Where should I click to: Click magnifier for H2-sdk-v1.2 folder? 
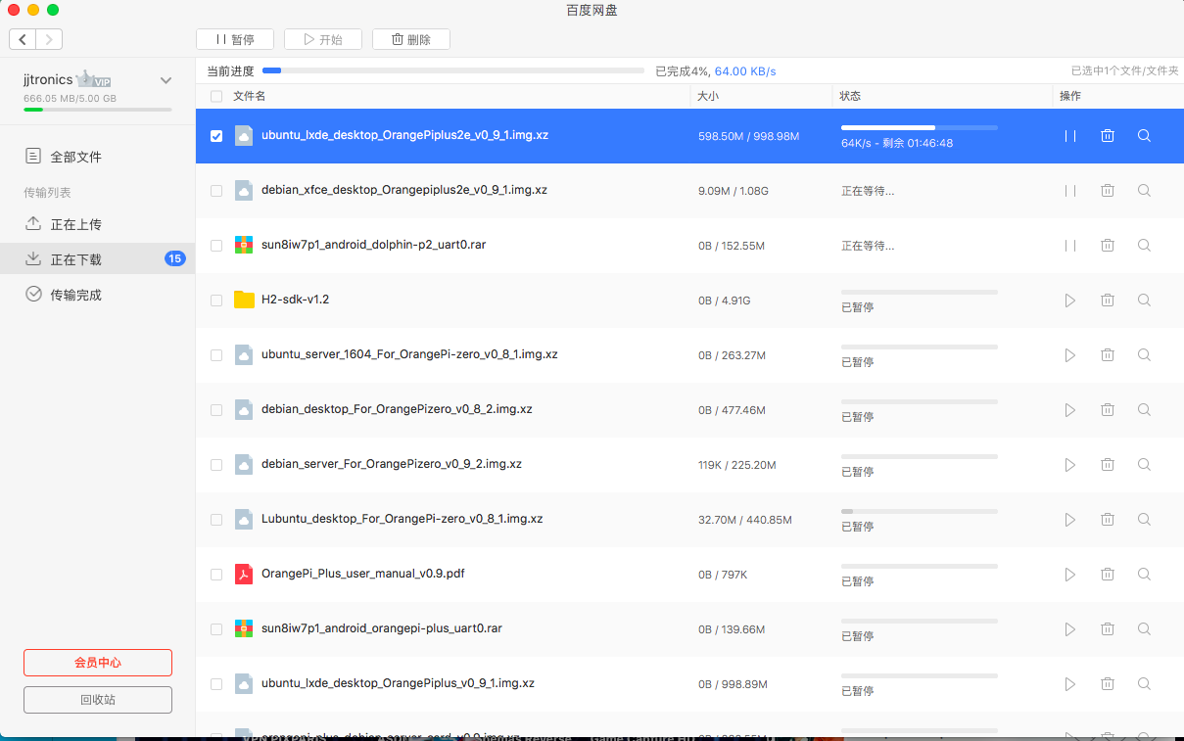click(1144, 301)
